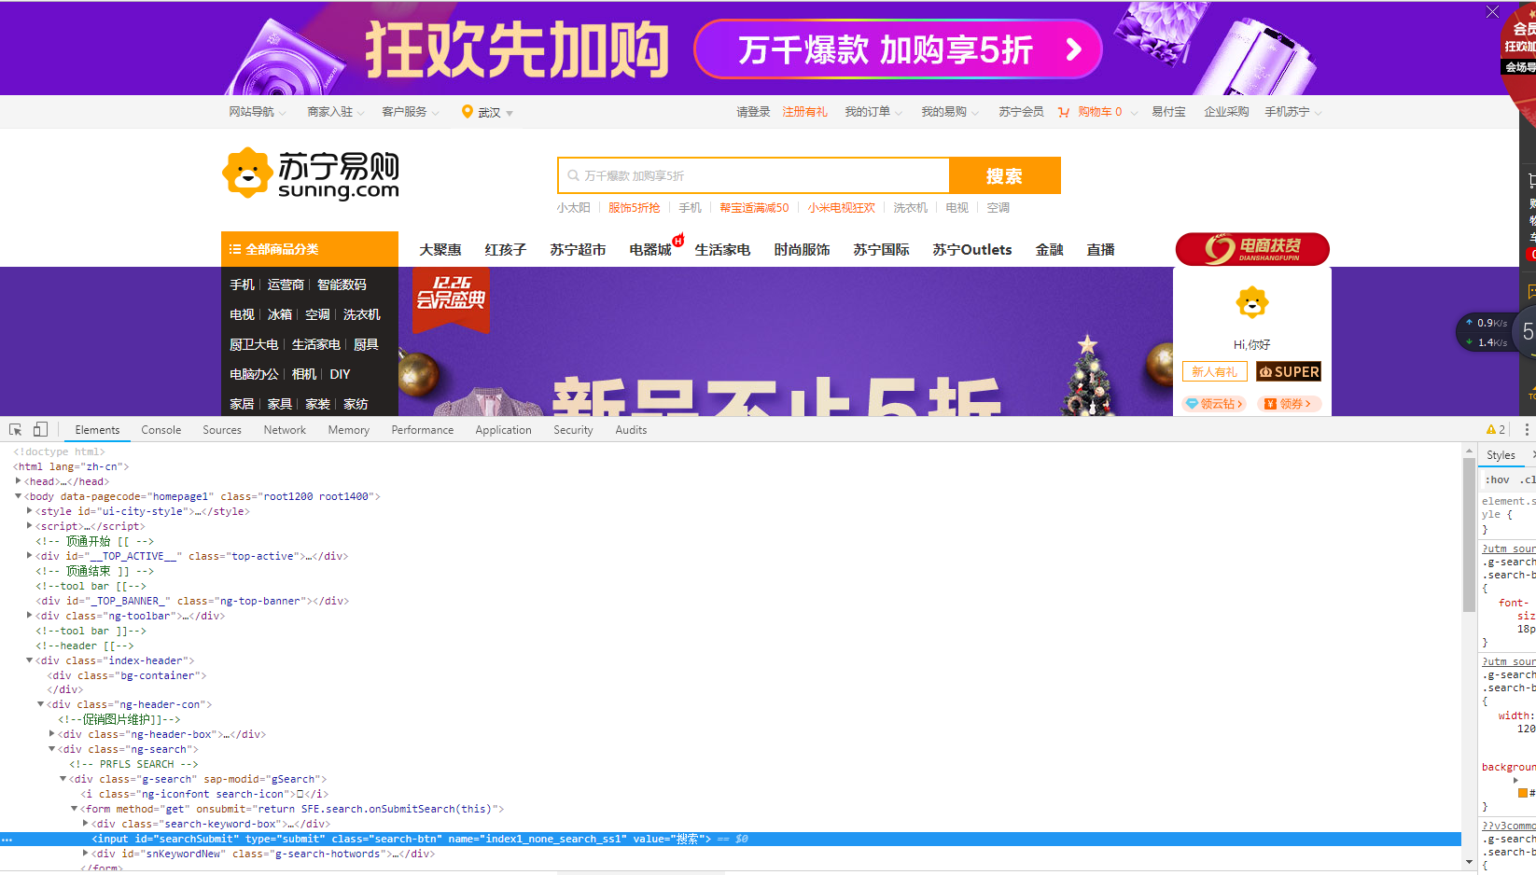Click the 电商扶贫 red badge
The width and height of the screenshot is (1536, 875).
click(x=1252, y=249)
